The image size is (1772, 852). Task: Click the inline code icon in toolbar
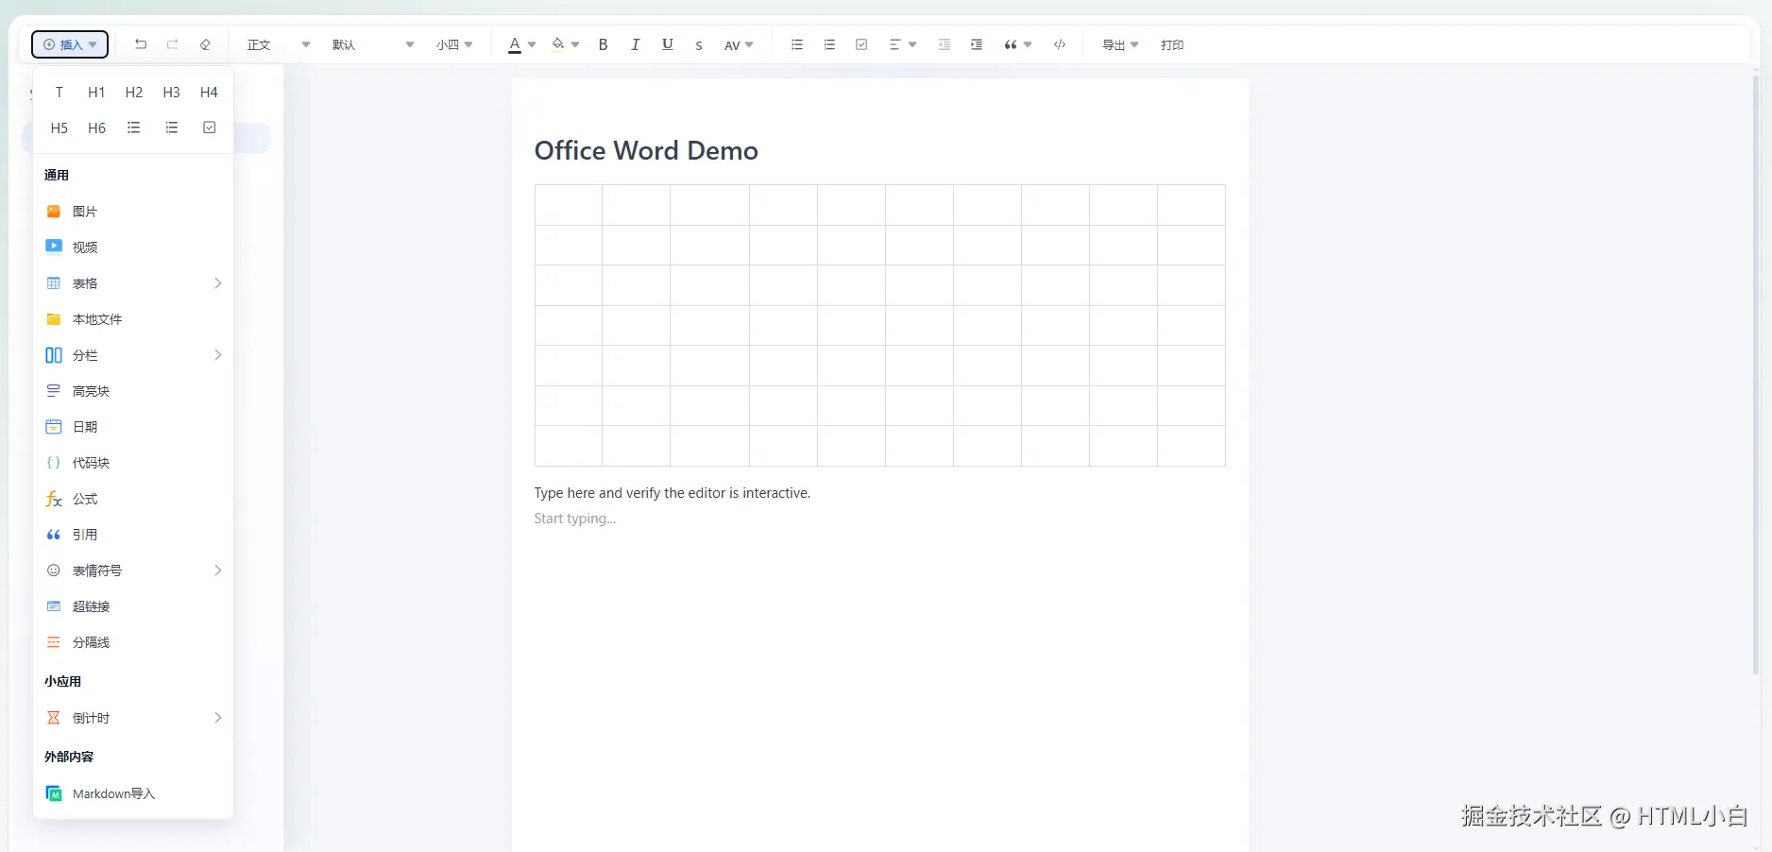coord(1060,44)
